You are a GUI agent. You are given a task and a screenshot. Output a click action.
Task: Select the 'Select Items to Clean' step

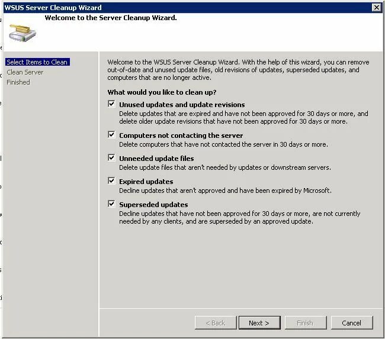tap(37, 62)
